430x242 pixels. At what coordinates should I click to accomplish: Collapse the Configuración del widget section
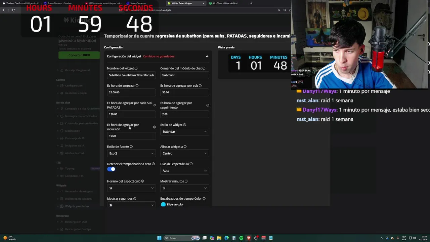pos(207,56)
